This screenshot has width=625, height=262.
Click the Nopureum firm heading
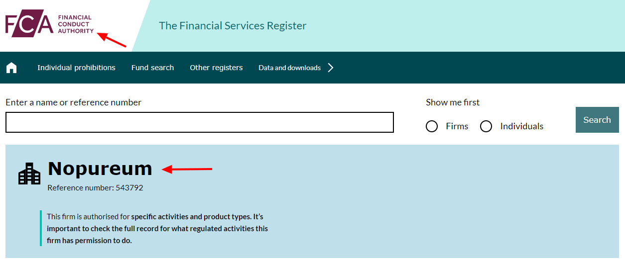click(x=100, y=169)
